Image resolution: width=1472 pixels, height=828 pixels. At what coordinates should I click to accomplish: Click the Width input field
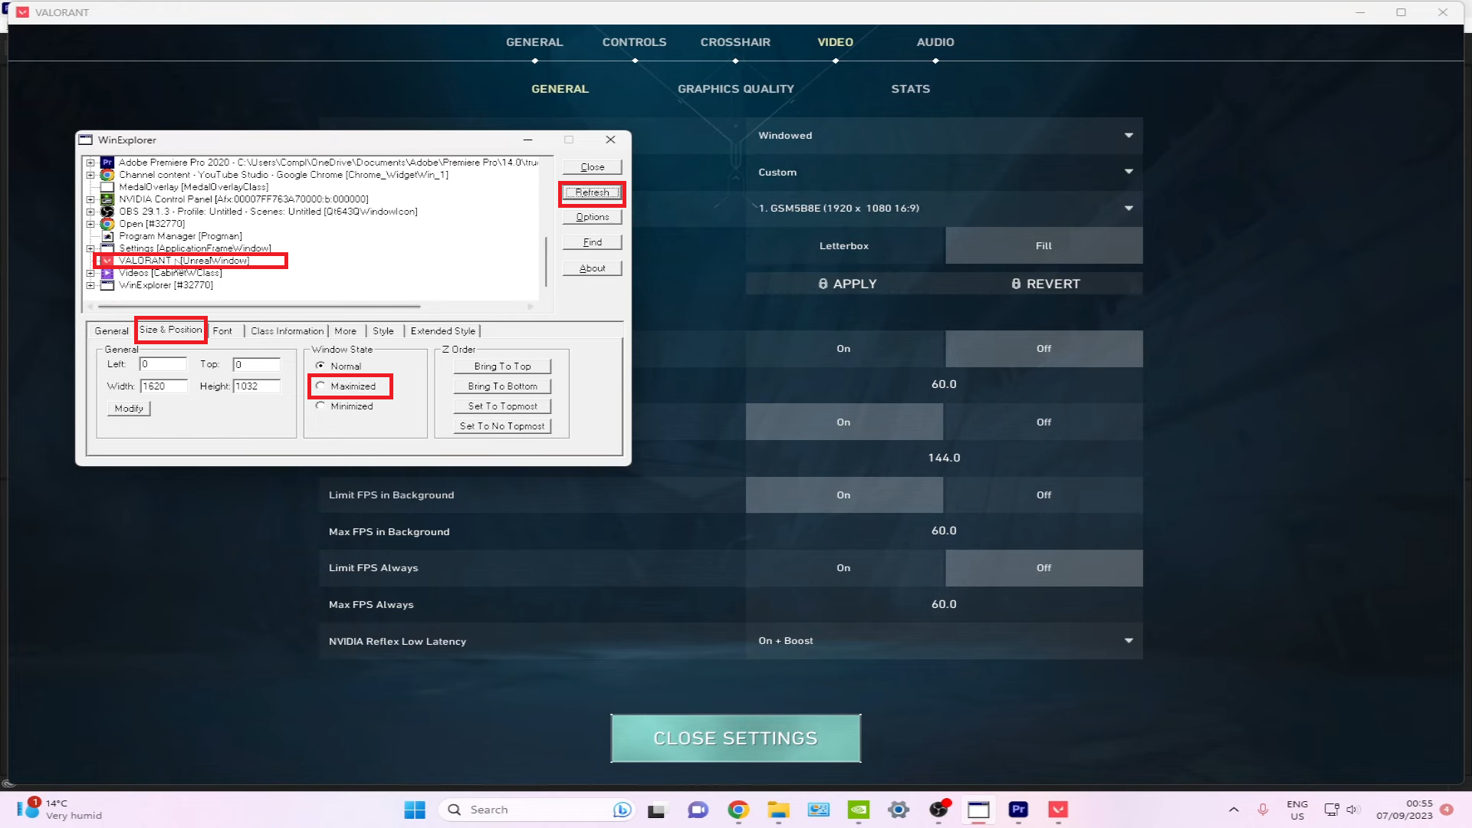pos(163,386)
